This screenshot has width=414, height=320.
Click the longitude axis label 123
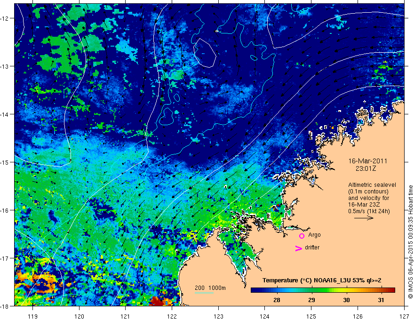point(218,316)
